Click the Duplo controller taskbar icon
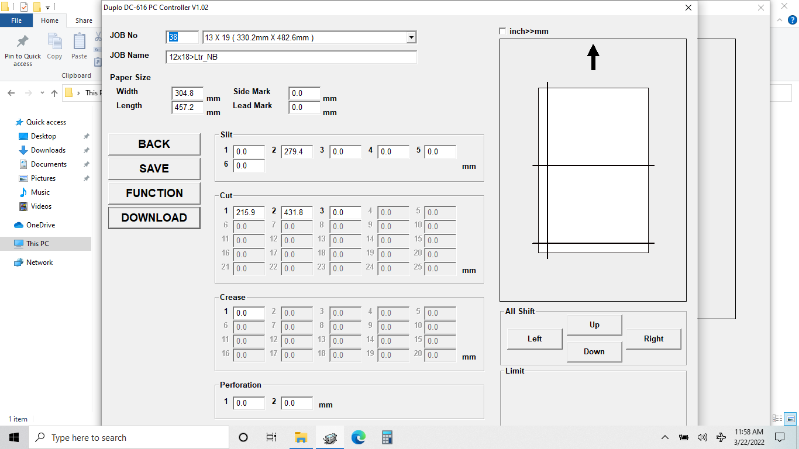The image size is (799, 449). click(330, 437)
